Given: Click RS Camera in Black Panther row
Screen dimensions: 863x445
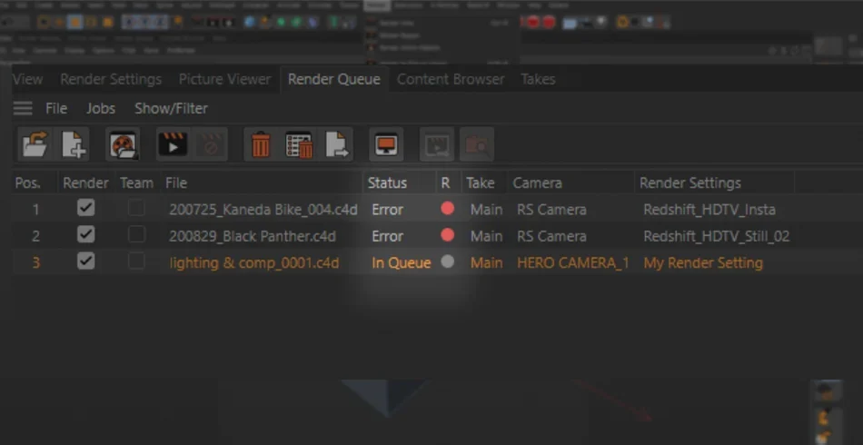Looking at the screenshot, I should 551,236.
